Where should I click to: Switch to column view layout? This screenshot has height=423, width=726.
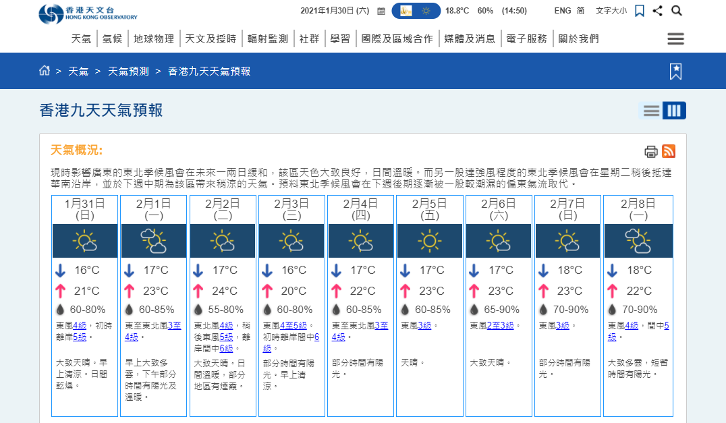673,111
